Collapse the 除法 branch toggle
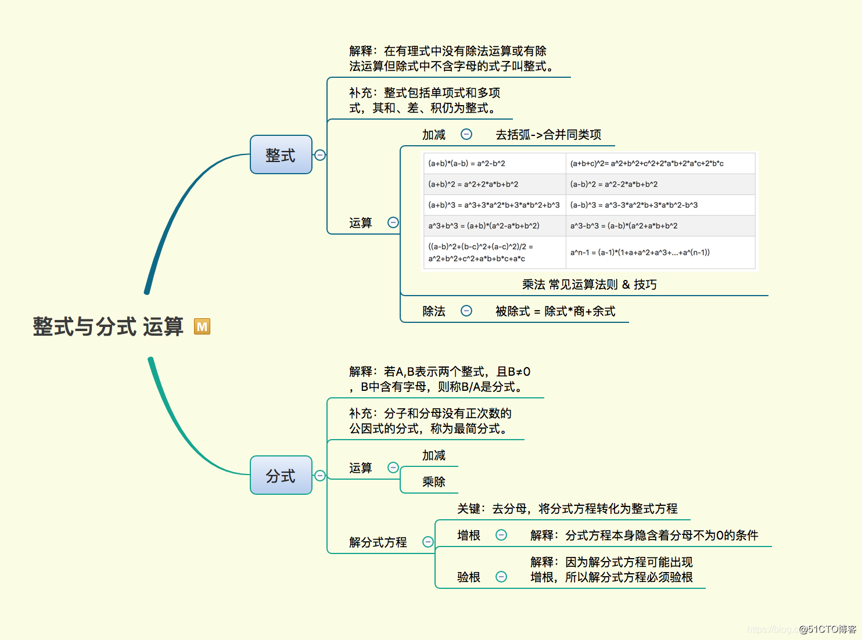The width and height of the screenshot is (862, 640). [466, 311]
